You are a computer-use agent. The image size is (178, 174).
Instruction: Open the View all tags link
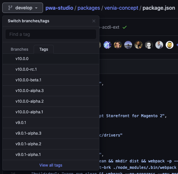51,165
